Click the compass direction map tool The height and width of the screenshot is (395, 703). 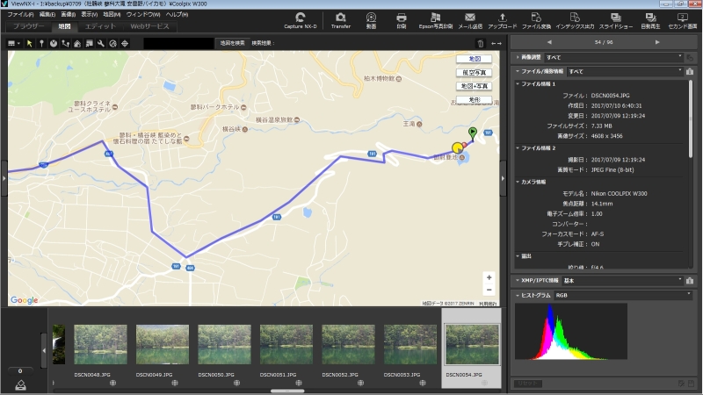coord(54,43)
